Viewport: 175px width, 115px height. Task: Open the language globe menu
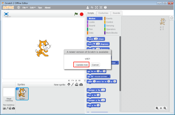(19, 8)
